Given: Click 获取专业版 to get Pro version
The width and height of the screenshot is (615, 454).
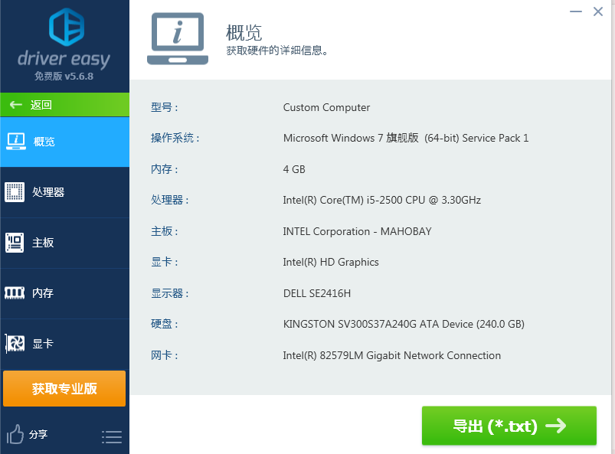Looking at the screenshot, I should pyautogui.click(x=64, y=388).
